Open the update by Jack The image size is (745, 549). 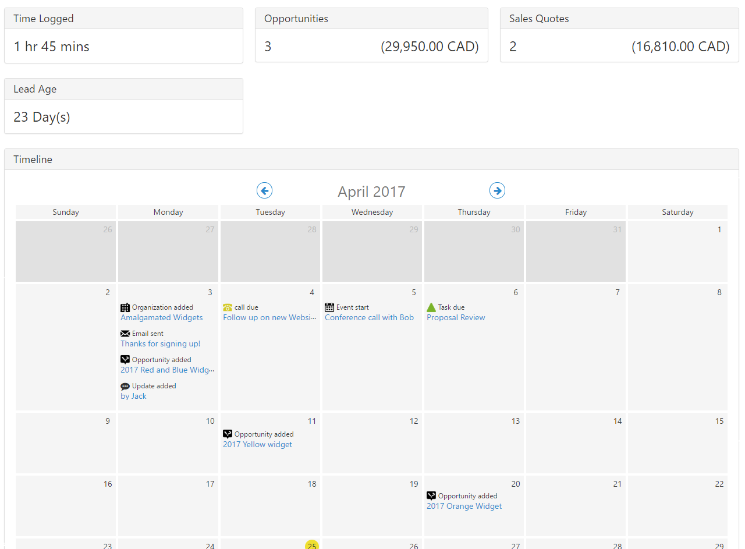(133, 396)
